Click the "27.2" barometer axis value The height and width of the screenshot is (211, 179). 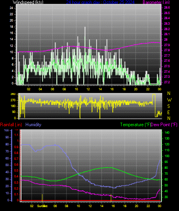[x=167, y=82]
